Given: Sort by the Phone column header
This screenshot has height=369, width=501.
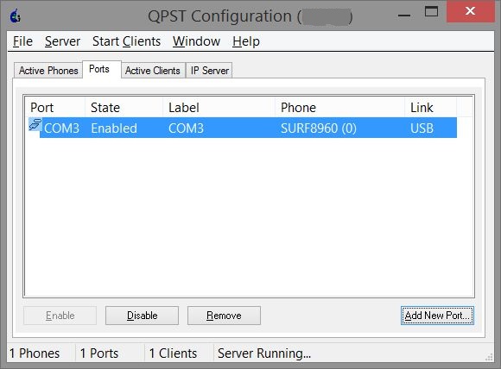Looking at the screenshot, I should tap(339, 108).
